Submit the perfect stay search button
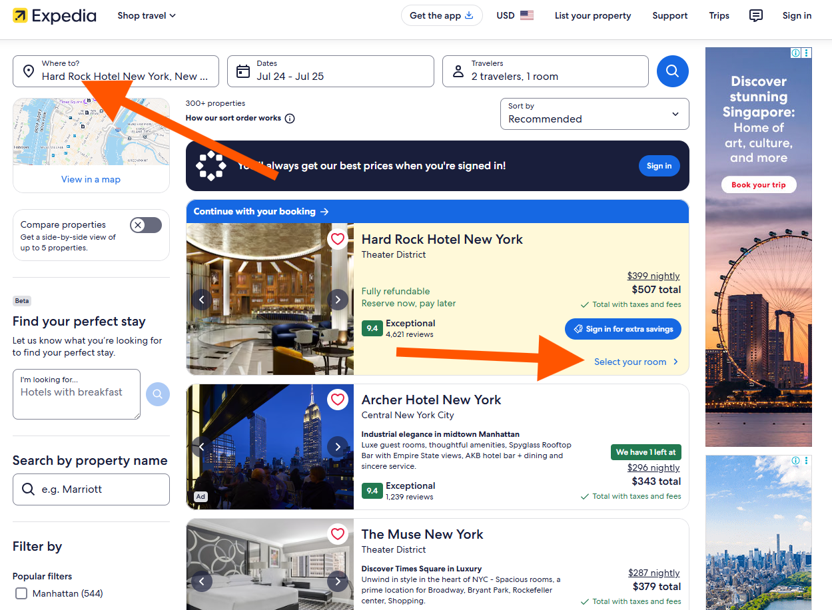Screen dimensions: 832x610 point(158,394)
